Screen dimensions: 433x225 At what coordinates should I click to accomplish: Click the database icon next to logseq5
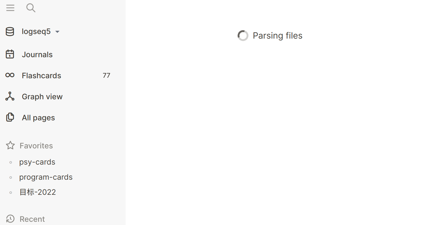10,31
